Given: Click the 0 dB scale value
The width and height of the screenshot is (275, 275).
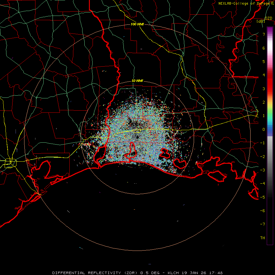Looking at the screenshot, I should pos(264,130).
